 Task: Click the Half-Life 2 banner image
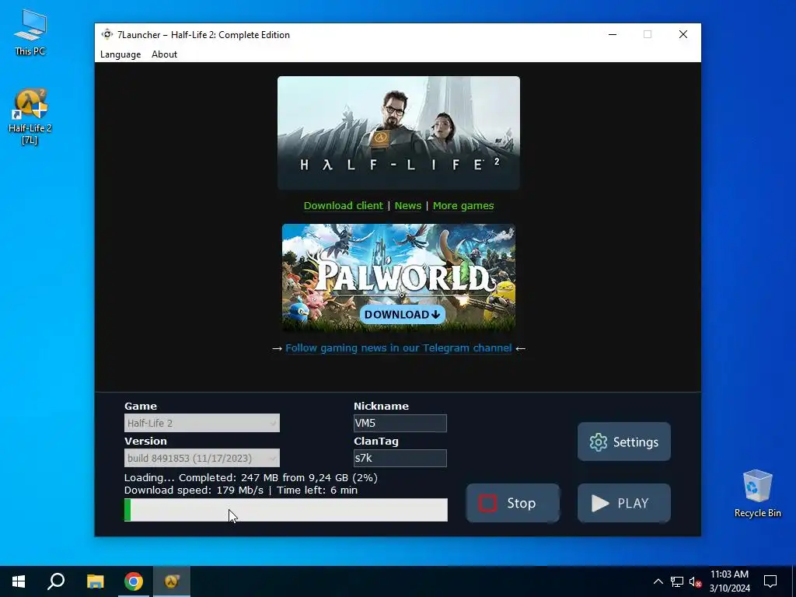399,133
